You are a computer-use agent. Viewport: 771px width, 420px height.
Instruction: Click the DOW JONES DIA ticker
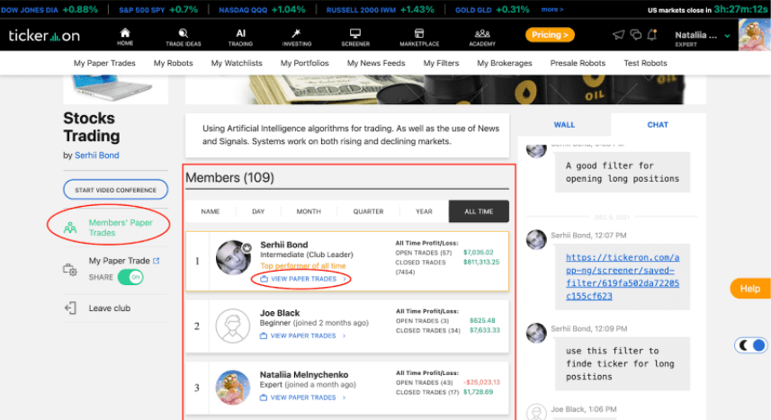(x=49, y=9)
